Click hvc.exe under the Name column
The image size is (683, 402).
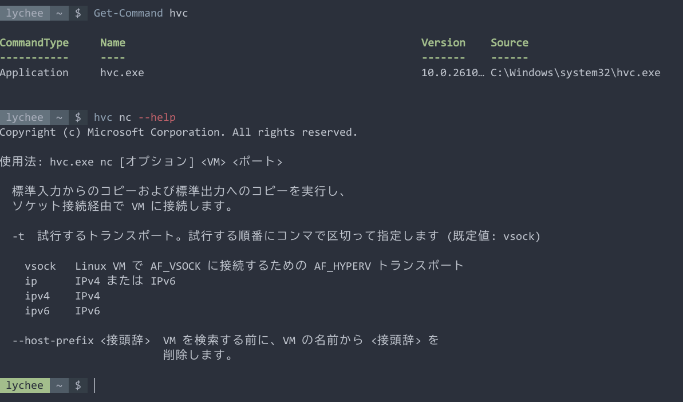click(x=122, y=73)
